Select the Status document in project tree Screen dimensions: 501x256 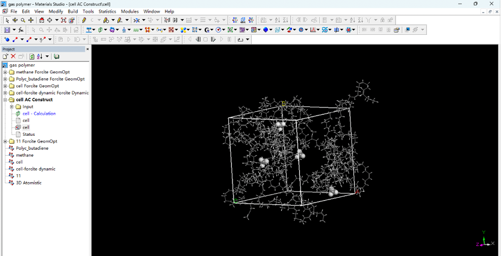pyautogui.click(x=28, y=134)
